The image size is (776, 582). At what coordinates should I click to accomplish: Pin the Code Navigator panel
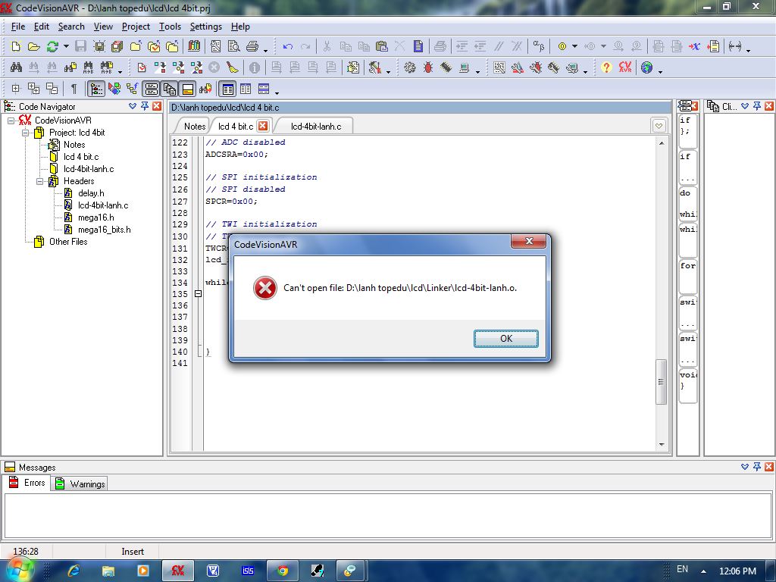coord(145,106)
